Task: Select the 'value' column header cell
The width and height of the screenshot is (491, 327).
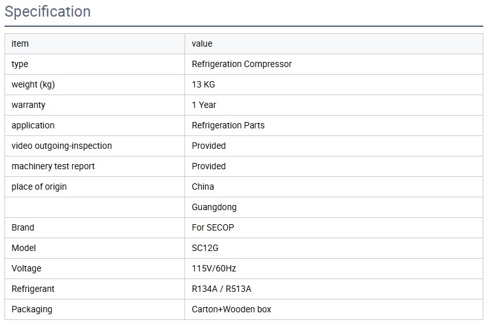Action: pyautogui.click(x=202, y=43)
